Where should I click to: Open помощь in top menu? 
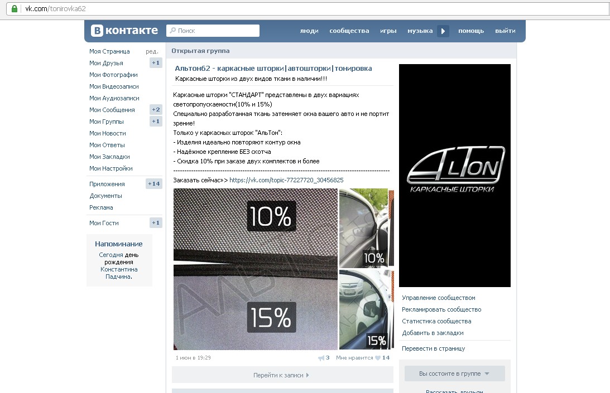click(470, 31)
